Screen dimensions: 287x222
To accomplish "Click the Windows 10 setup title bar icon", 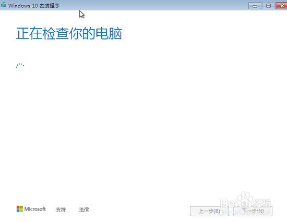I will (3, 5).
